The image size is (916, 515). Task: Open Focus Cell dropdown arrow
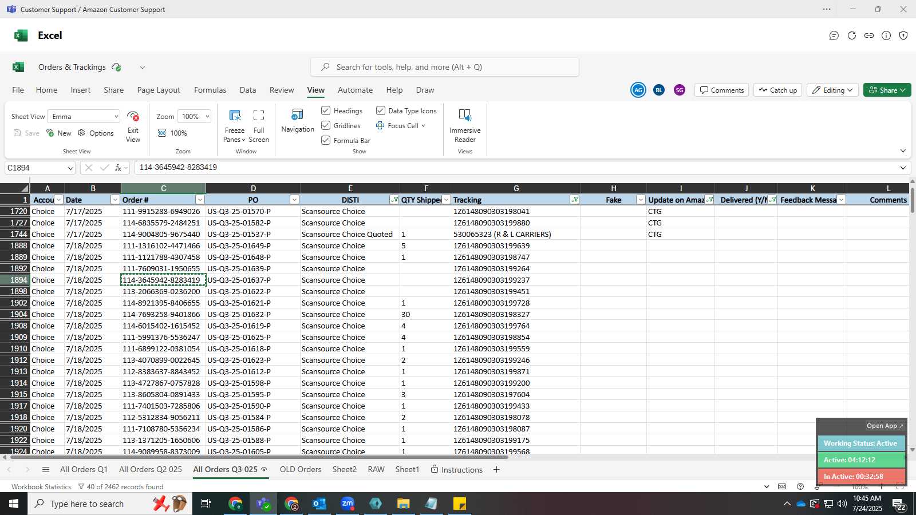[423, 126]
